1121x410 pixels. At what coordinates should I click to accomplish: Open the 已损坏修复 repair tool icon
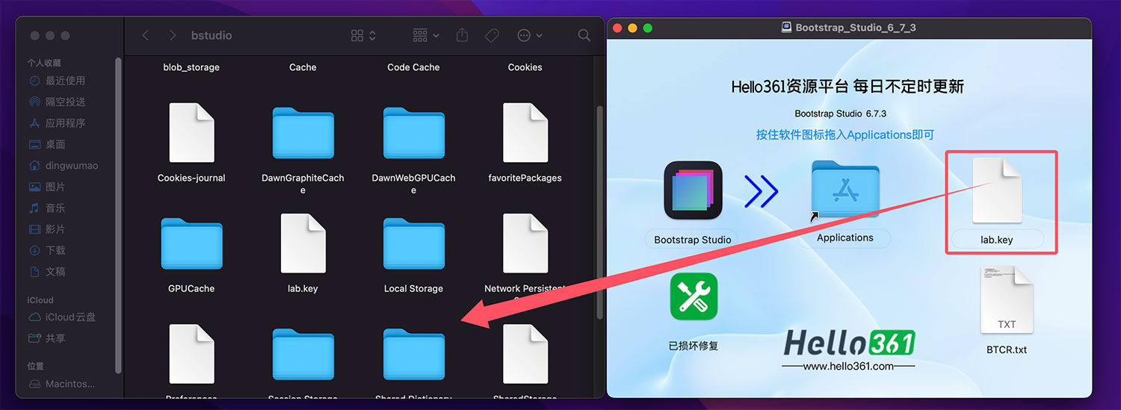tap(693, 297)
